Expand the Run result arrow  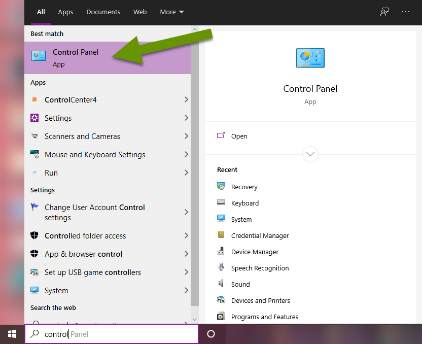click(186, 173)
